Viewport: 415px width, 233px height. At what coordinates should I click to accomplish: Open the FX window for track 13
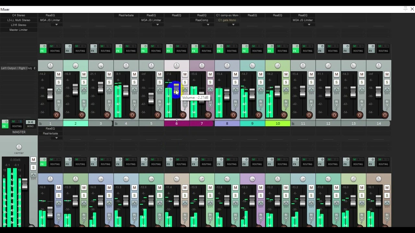(x=346, y=51)
